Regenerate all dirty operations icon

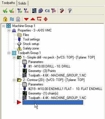click(26, 11)
